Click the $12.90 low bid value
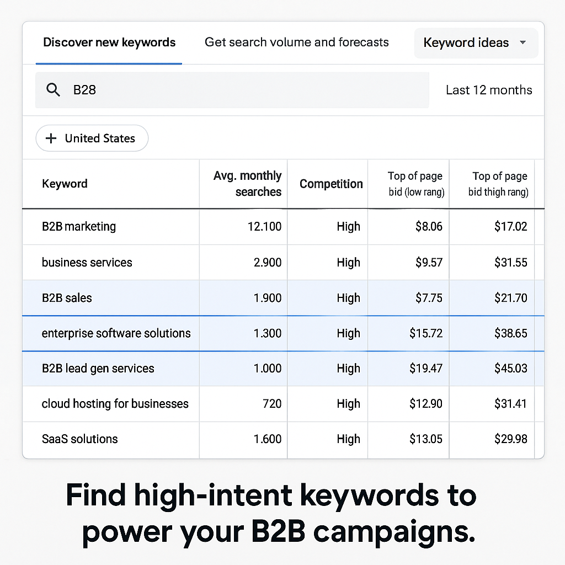 point(426,404)
